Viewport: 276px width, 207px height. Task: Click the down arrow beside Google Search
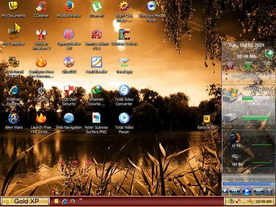pyautogui.click(x=226, y=79)
